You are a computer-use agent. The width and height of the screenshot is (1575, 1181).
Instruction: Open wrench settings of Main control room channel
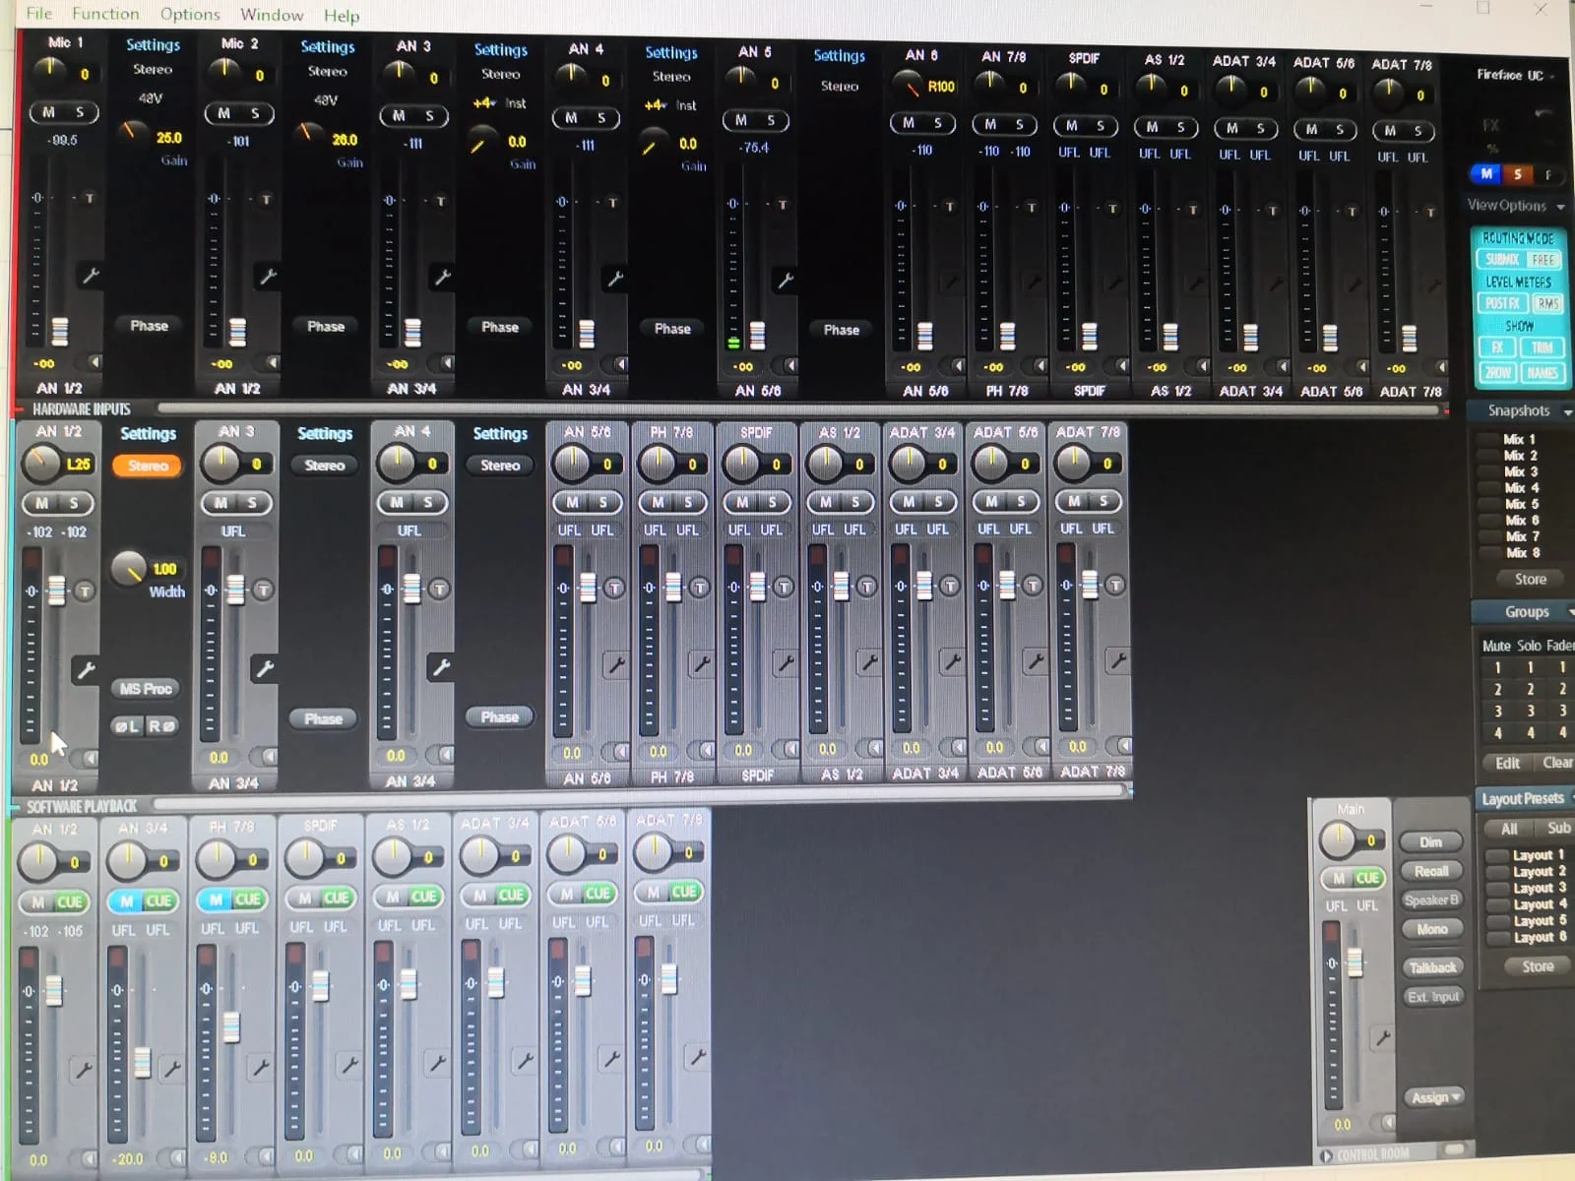click(x=1382, y=1037)
